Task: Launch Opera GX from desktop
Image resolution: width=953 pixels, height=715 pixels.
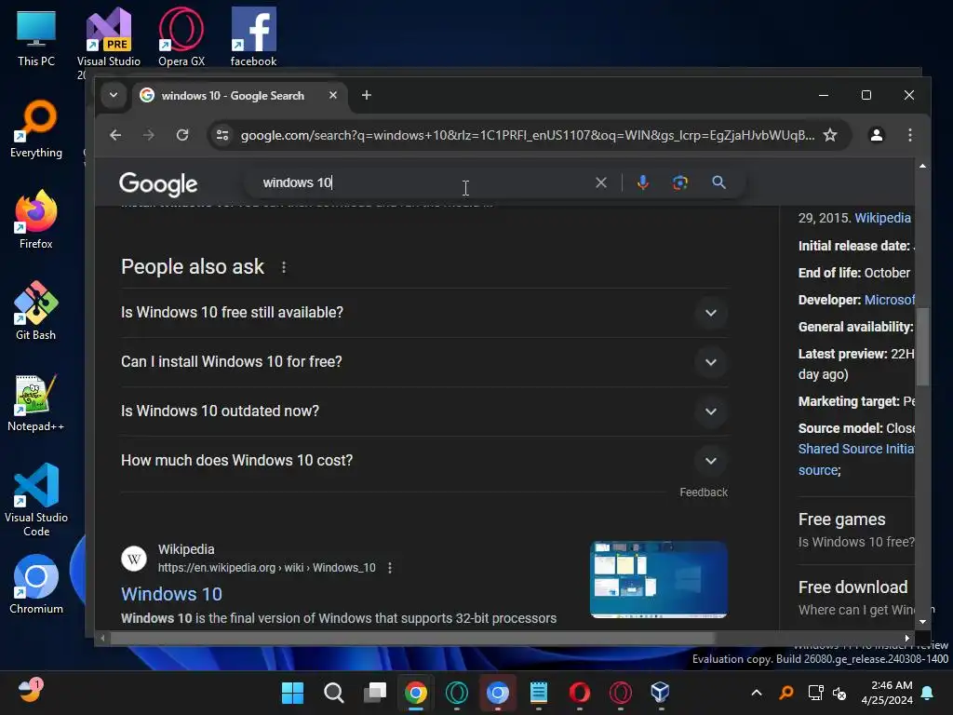Action: [x=181, y=37]
